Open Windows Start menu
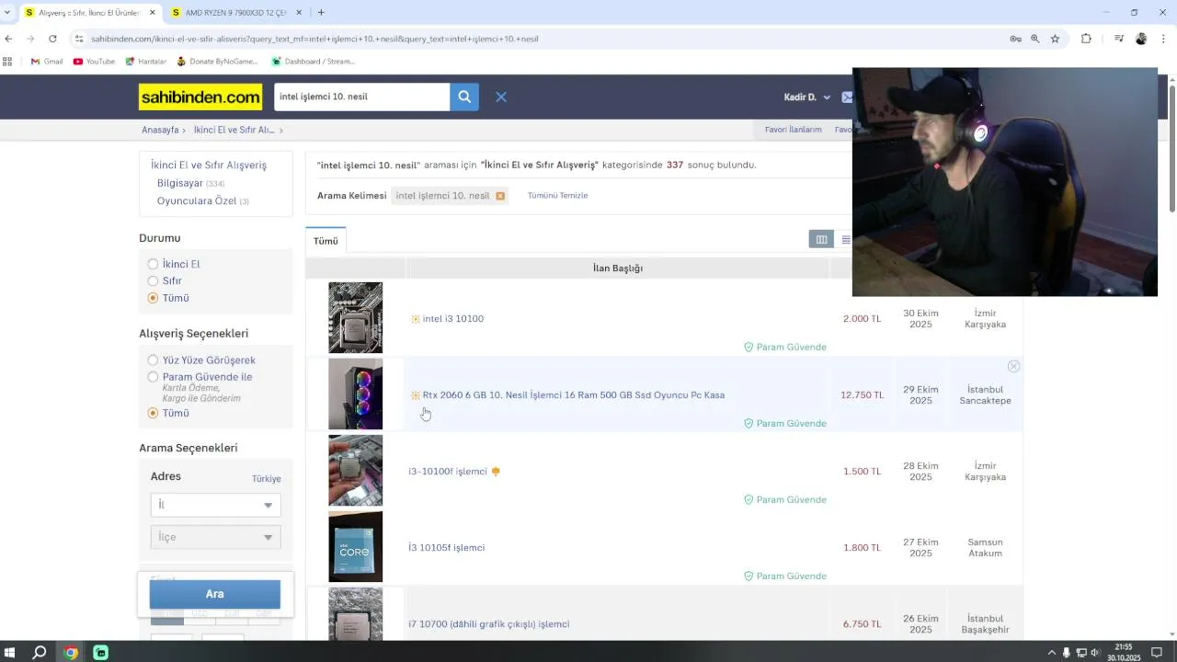Image resolution: width=1177 pixels, height=662 pixels. [x=9, y=653]
